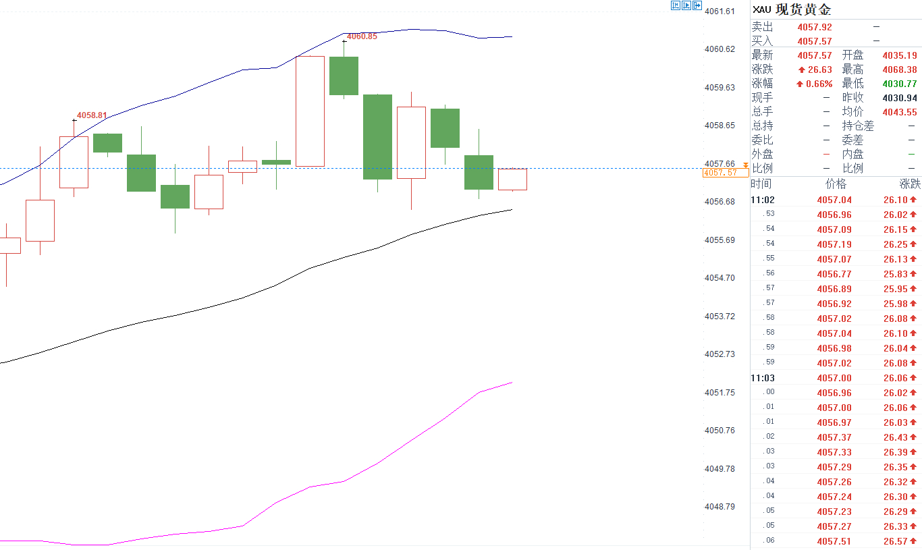Screen dimensions: 922x550
Task: Click the 内盘 label
Action: pos(852,155)
